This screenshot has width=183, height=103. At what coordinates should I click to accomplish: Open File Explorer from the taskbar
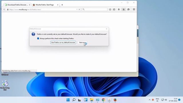[x=91, y=100]
